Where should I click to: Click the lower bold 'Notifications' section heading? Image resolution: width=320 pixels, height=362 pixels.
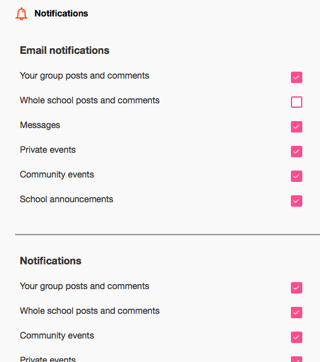[x=51, y=261]
